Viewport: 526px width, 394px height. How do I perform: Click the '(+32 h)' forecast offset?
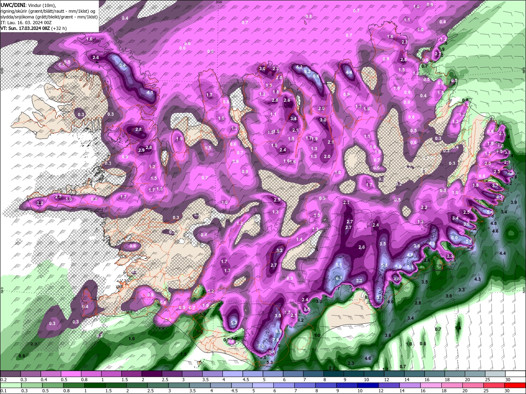59,28
